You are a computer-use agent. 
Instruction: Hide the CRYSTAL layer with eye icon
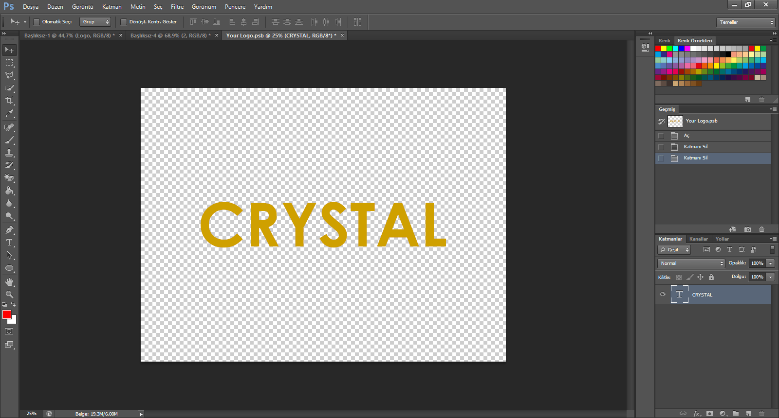[x=663, y=294]
